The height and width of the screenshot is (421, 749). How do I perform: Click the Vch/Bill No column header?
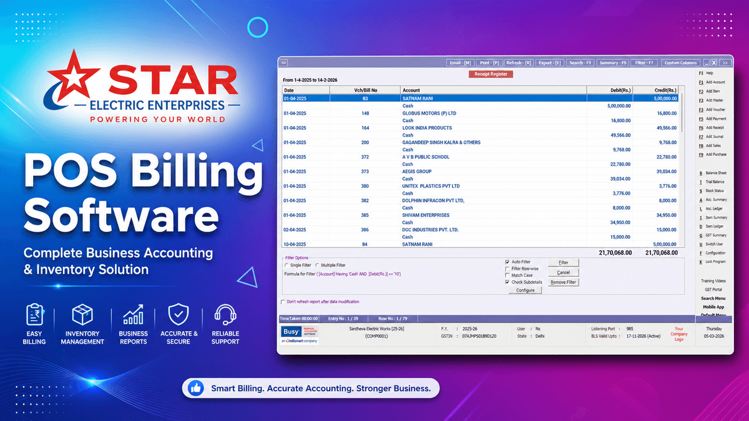pos(365,90)
